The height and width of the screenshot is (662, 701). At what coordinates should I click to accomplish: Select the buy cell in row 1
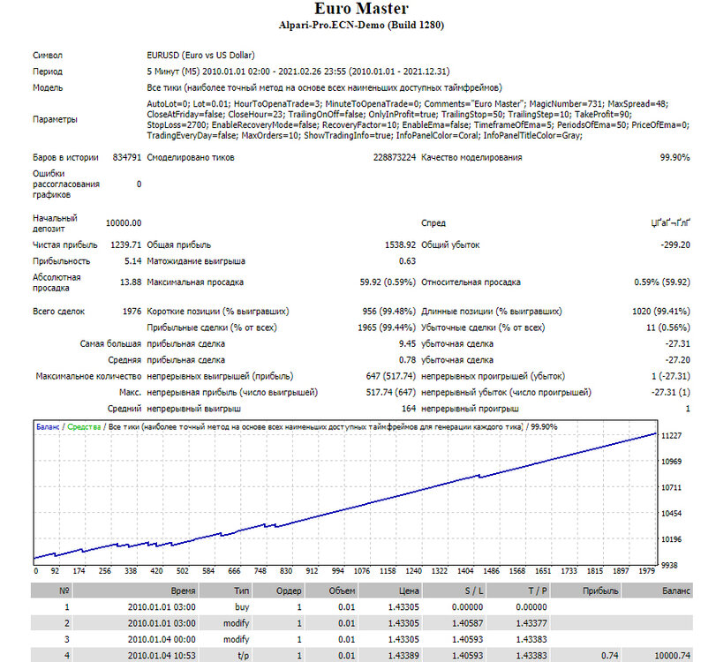click(x=242, y=607)
